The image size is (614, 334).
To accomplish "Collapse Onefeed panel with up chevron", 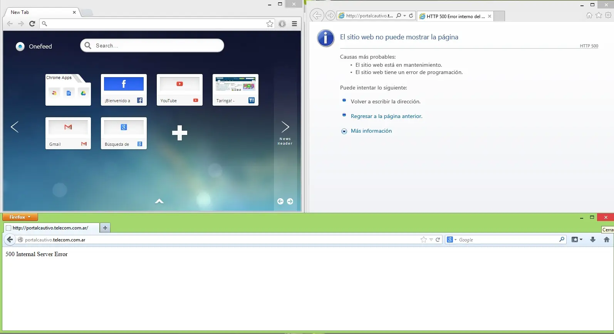I will click(x=159, y=201).
